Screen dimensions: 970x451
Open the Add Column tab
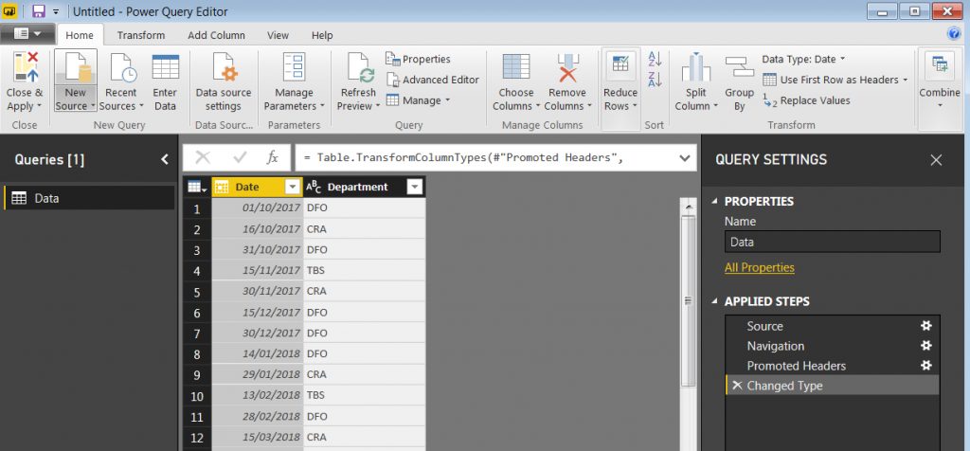tap(216, 35)
